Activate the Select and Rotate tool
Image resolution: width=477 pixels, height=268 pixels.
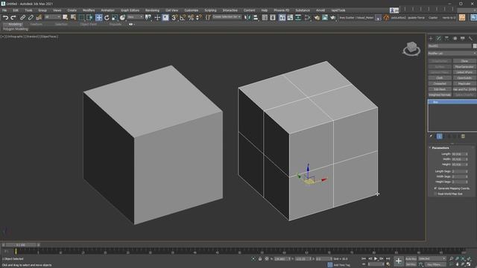click(x=107, y=18)
